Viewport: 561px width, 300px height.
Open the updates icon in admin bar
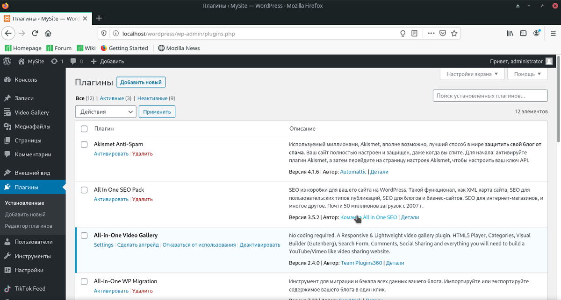point(55,61)
